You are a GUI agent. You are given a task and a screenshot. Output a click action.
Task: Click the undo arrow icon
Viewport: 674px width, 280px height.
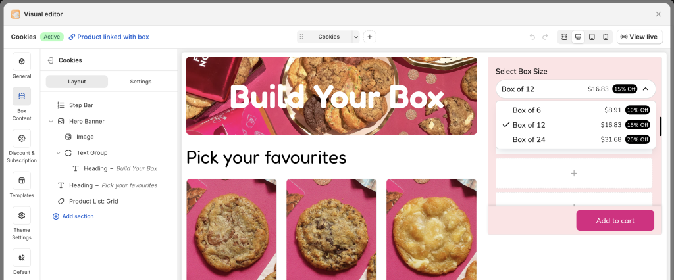point(532,37)
